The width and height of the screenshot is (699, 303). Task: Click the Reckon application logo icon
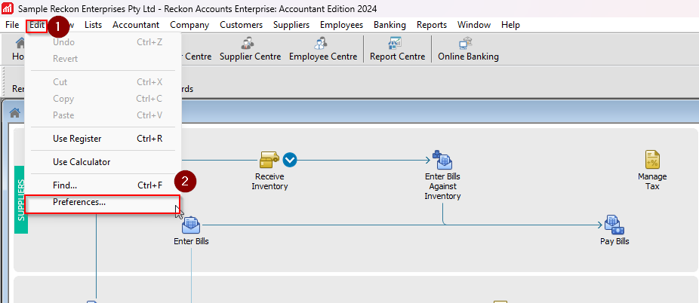click(x=8, y=8)
